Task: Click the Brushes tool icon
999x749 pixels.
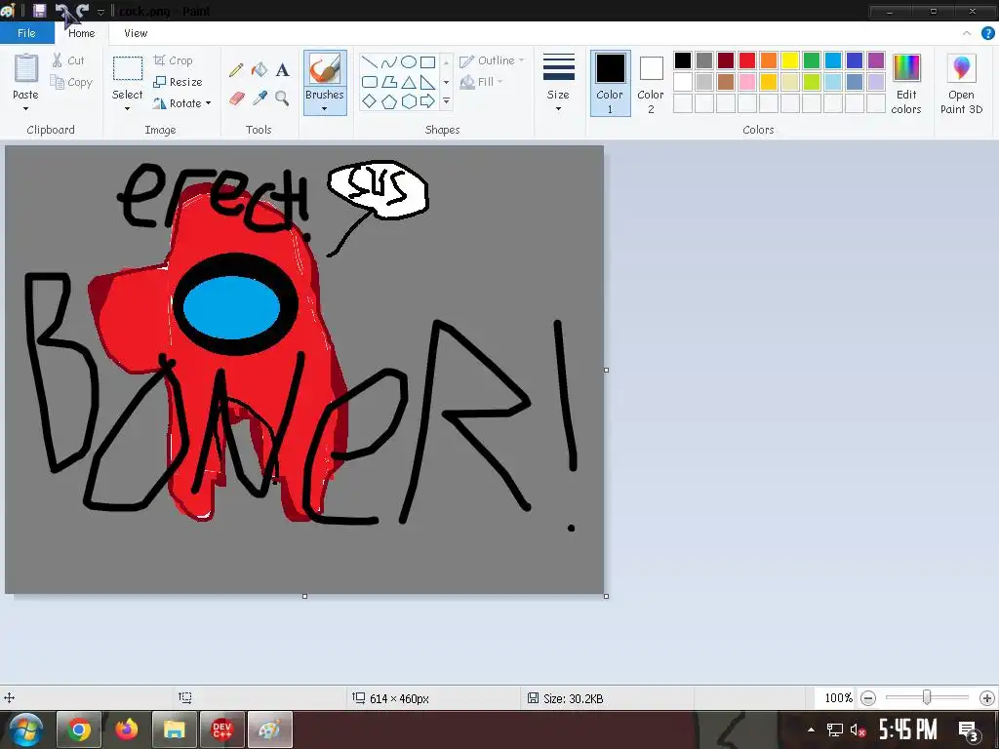Action: coord(325,69)
